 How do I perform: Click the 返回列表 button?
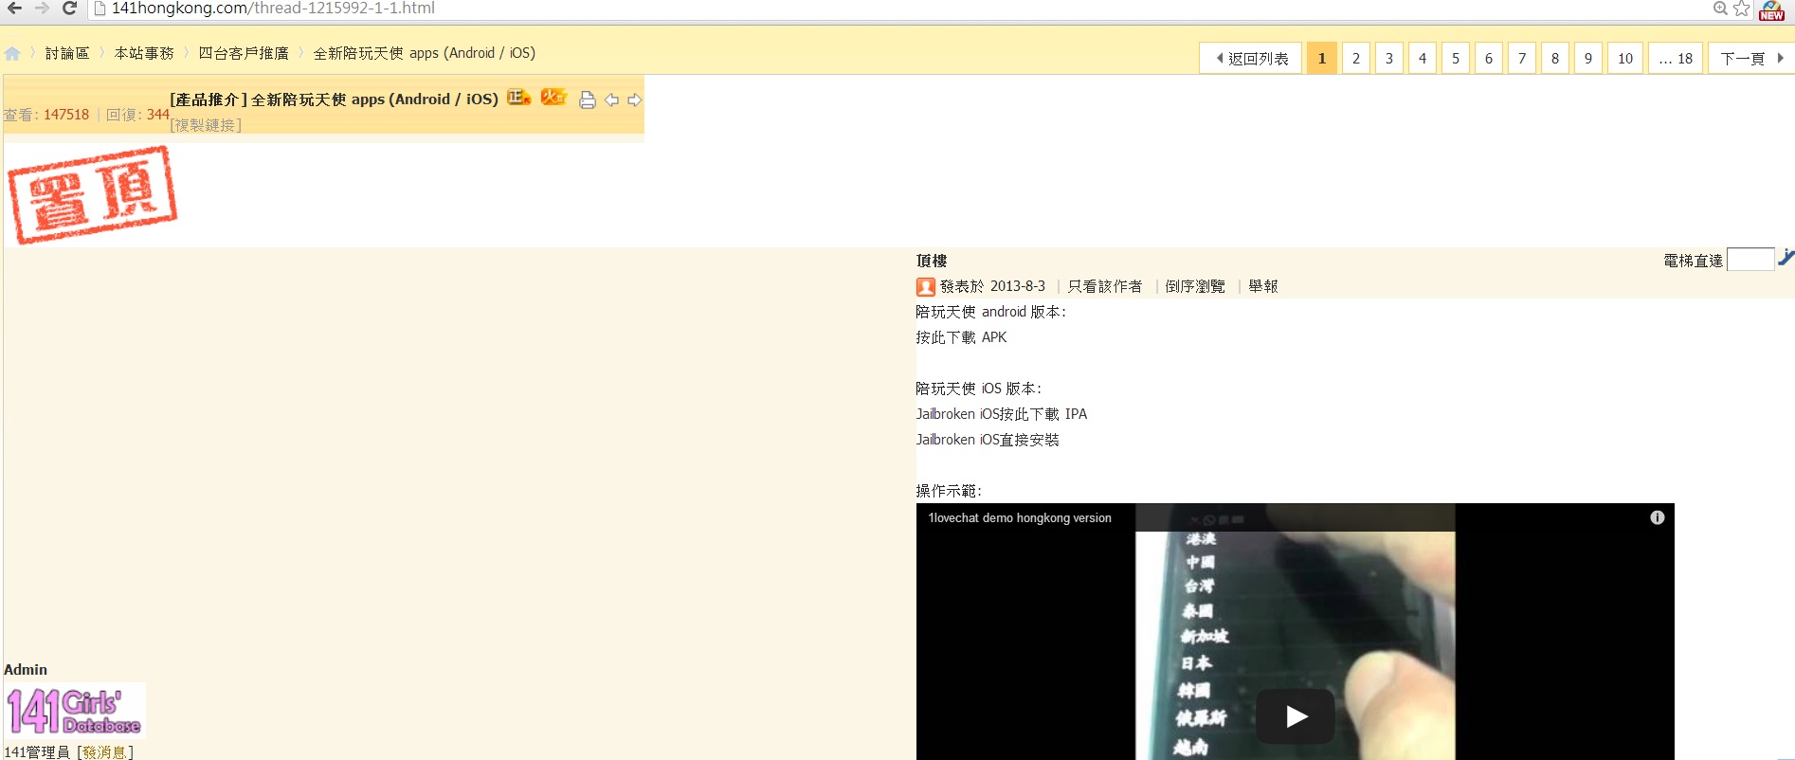[1251, 58]
